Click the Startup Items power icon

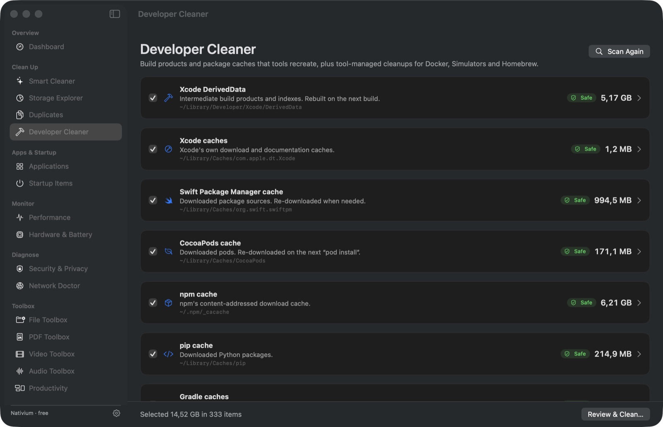click(20, 183)
